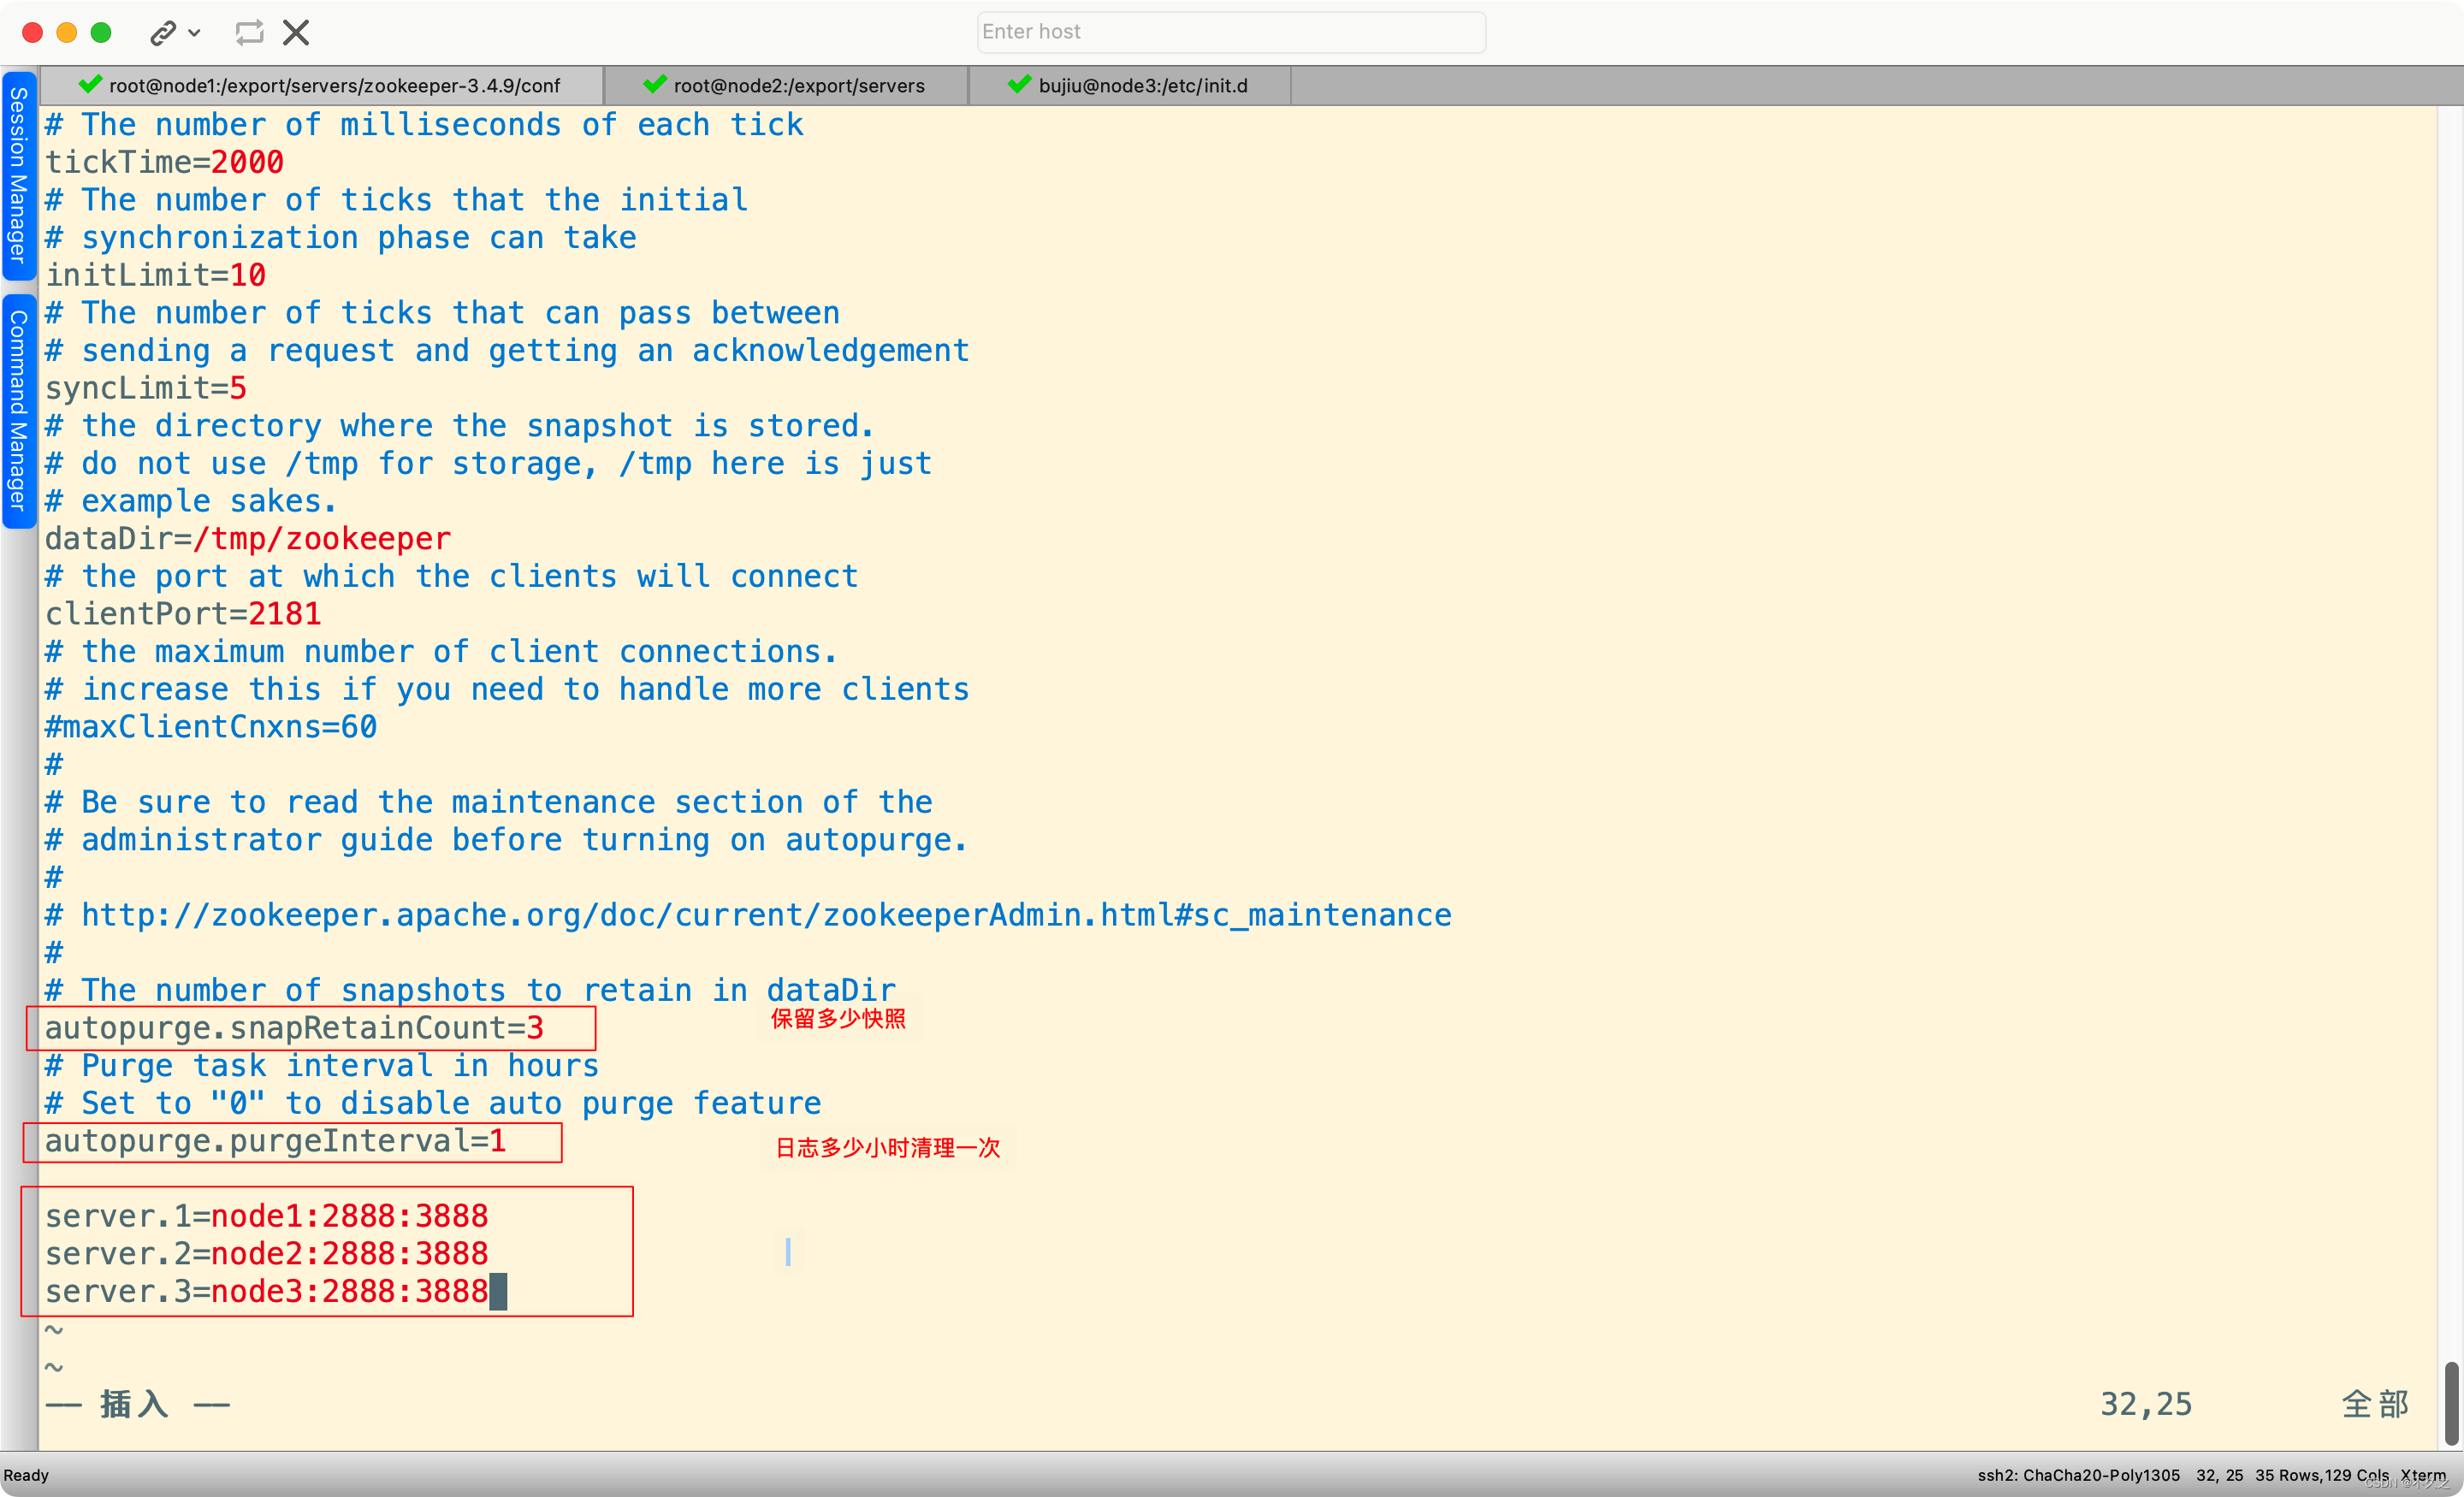Click the green check icon on node1 tab

90,85
